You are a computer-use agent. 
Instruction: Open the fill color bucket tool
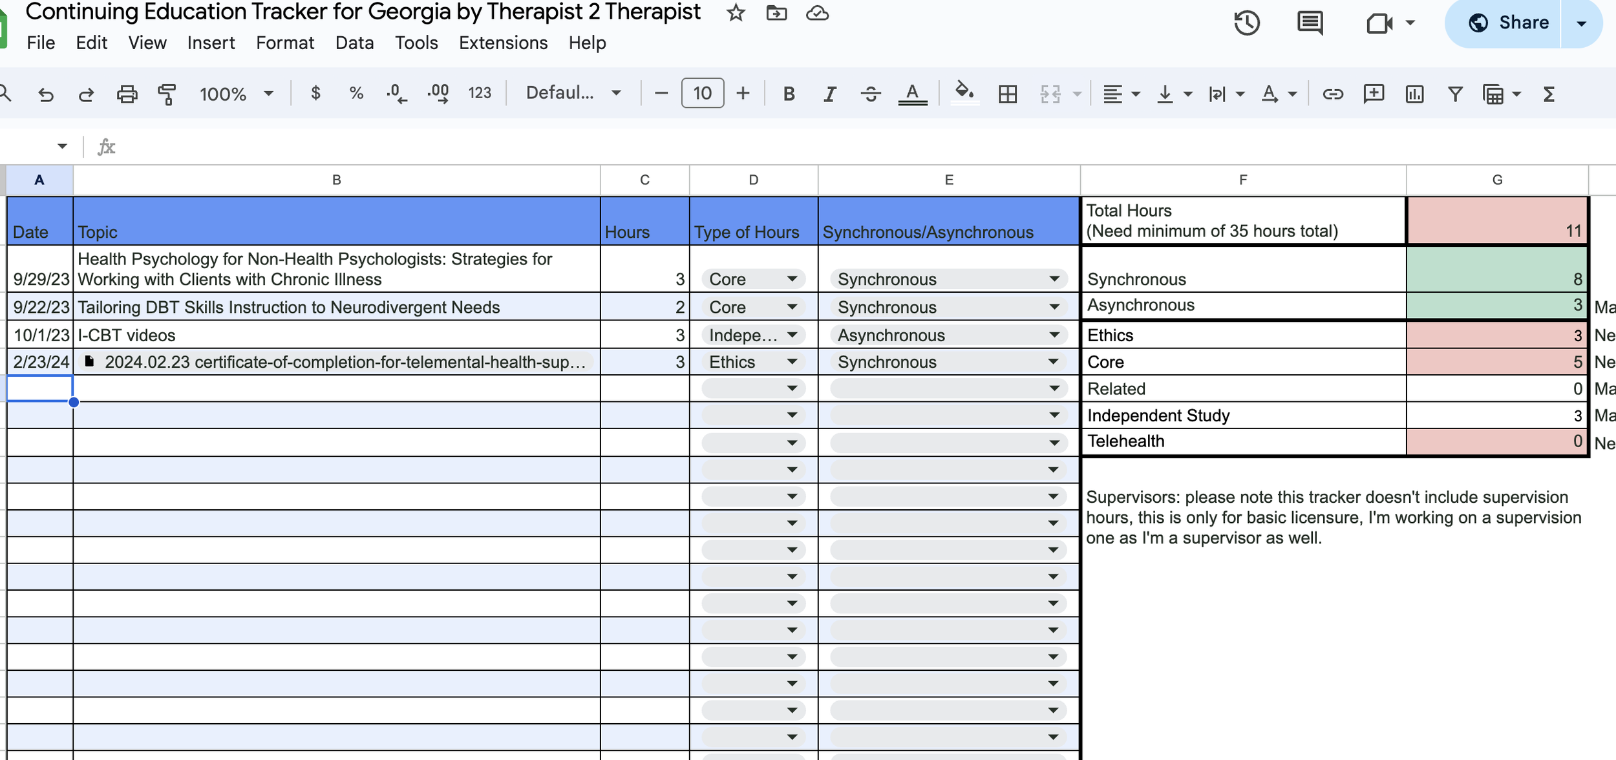point(964,92)
